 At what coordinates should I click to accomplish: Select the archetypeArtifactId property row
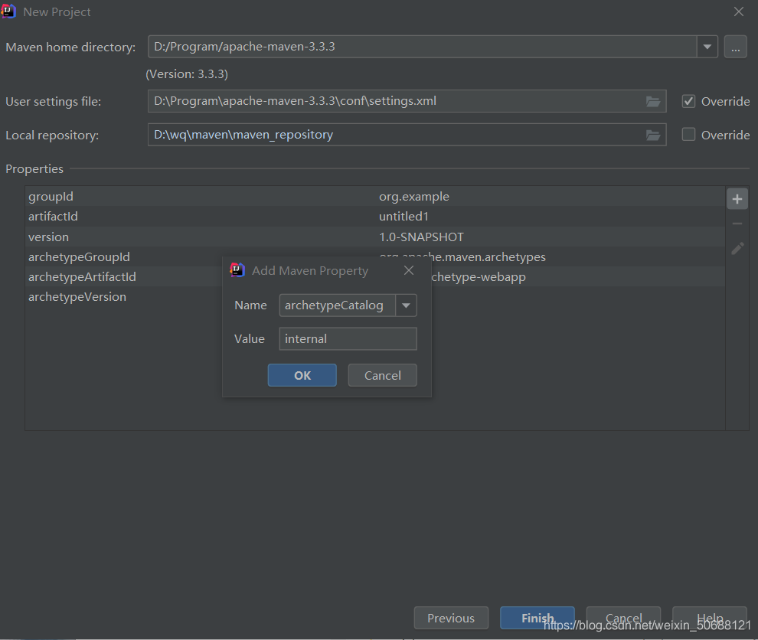point(375,276)
